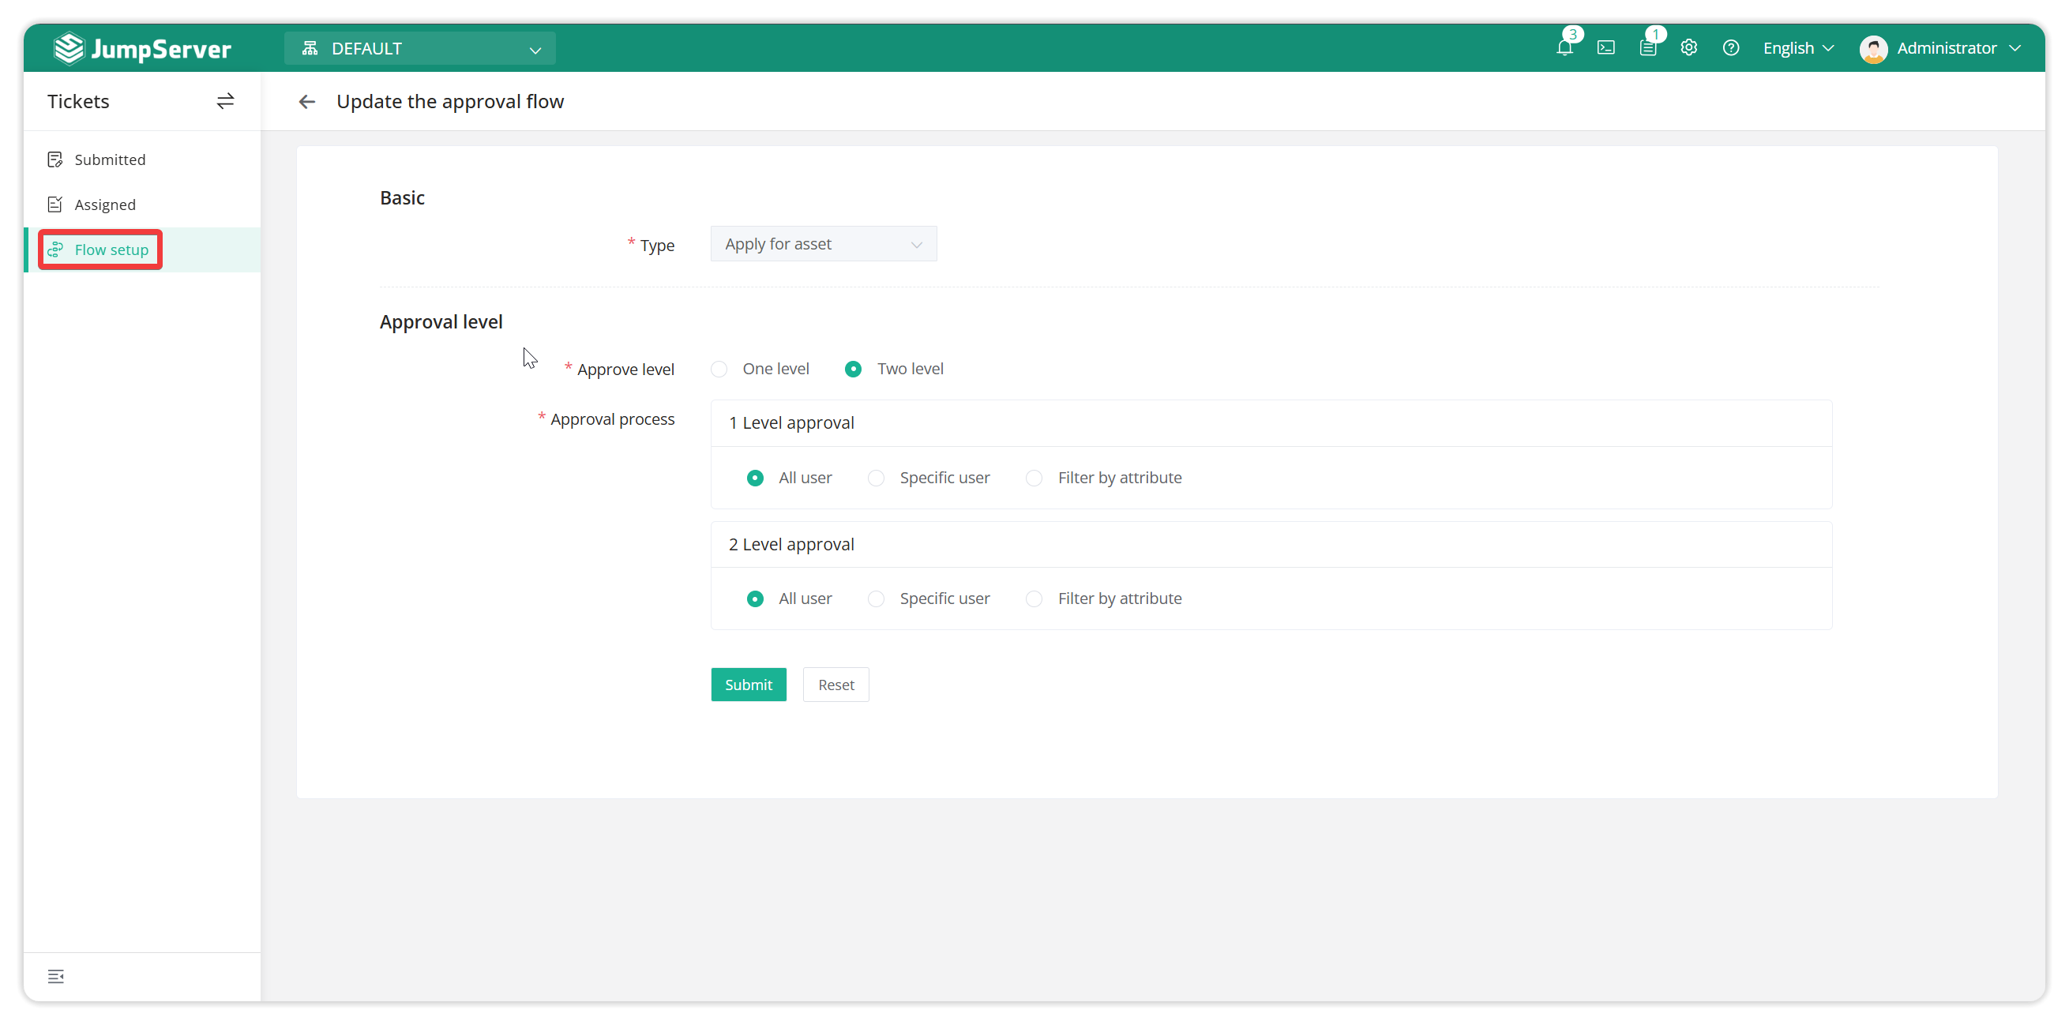
Task: Open the notifications bell icon
Action: tap(1564, 48)
